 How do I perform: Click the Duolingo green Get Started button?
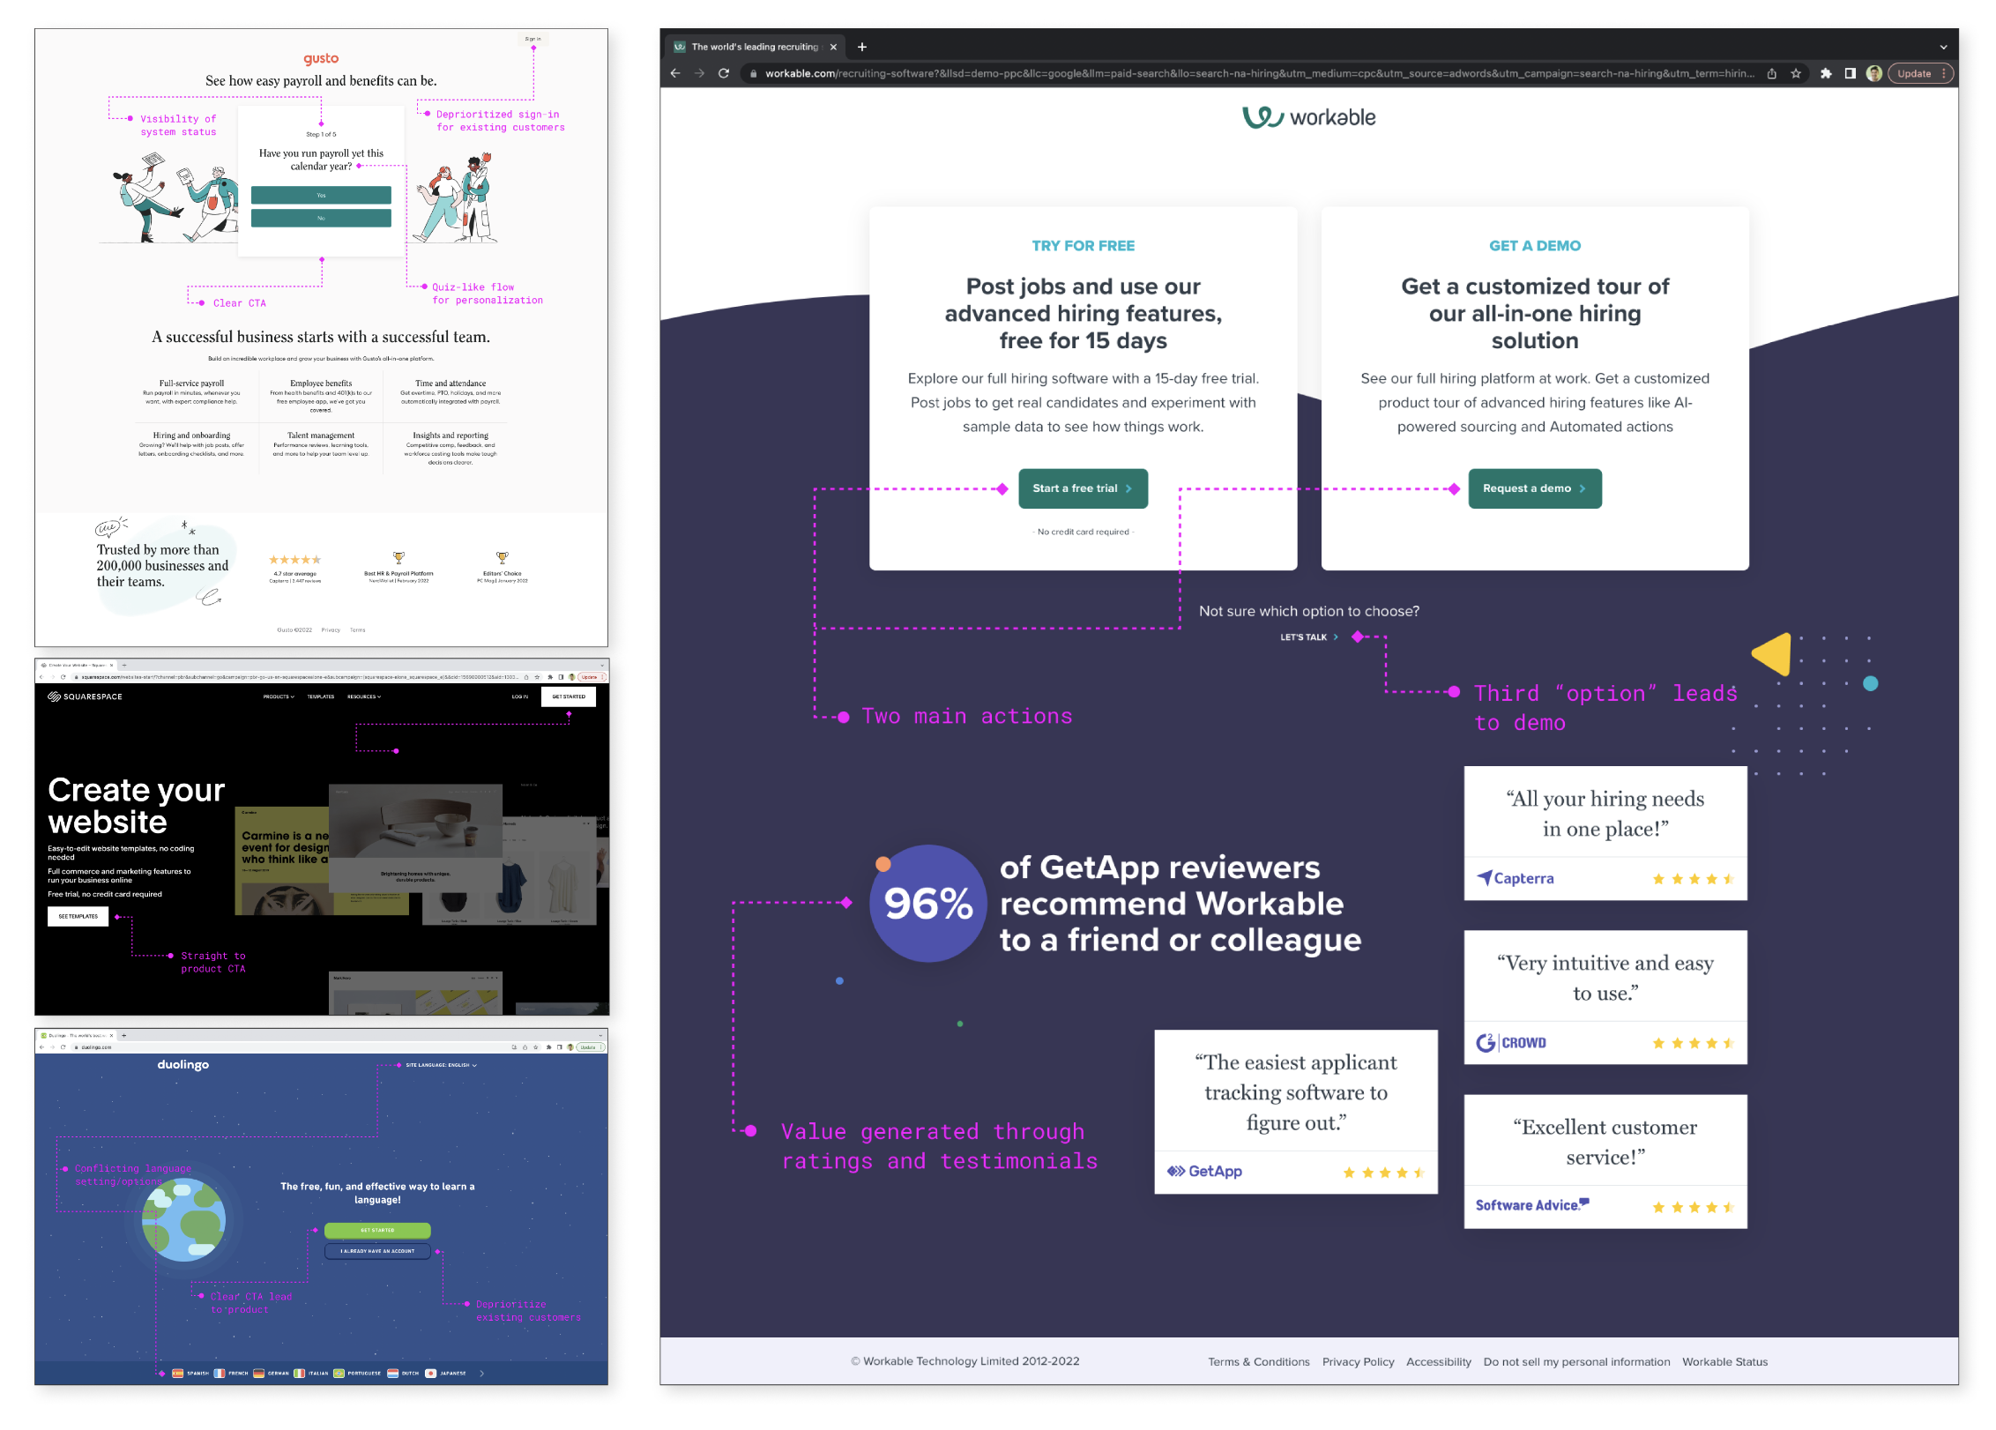(377, 1230)
